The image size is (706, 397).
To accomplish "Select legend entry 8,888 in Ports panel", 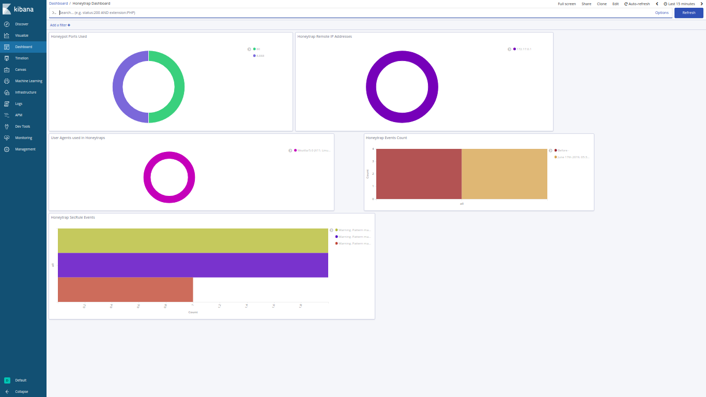I will [x=258, y=55].
